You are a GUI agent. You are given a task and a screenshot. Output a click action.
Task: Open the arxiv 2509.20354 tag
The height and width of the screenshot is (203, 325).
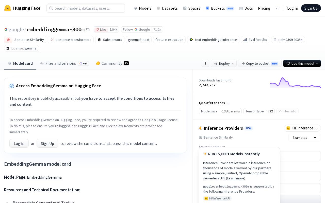point(288,40)
